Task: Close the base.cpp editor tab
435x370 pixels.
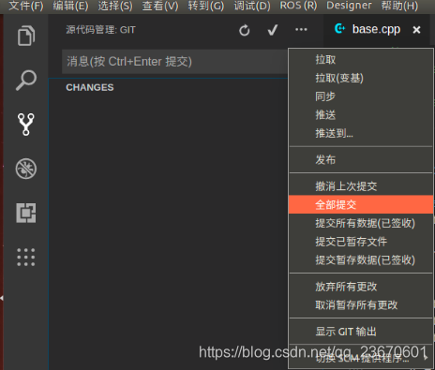Action: [416, 30]
